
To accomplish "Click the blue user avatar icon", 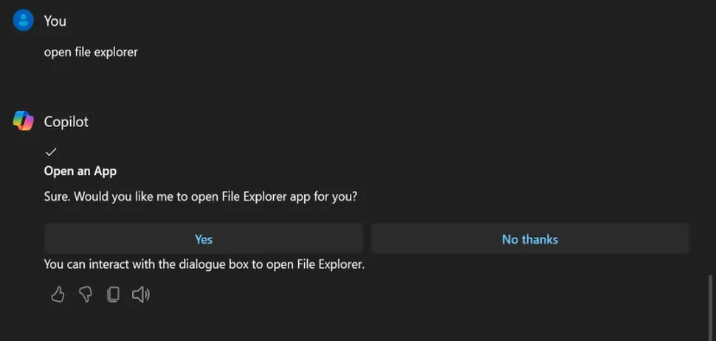I will click(x=24, y=20).
